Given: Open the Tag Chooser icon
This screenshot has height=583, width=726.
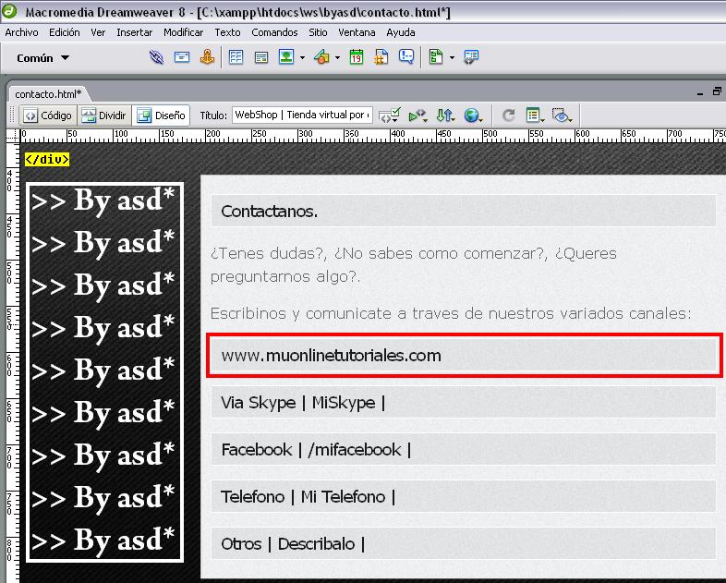Looking at the screenshot, I should (471, 57).
